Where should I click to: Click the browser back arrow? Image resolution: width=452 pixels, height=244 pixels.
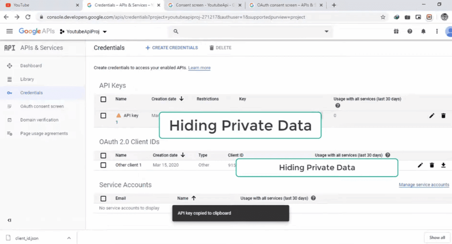(x=6, y=17)
